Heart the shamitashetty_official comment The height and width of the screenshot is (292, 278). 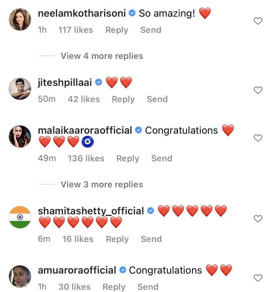(258, 219)
